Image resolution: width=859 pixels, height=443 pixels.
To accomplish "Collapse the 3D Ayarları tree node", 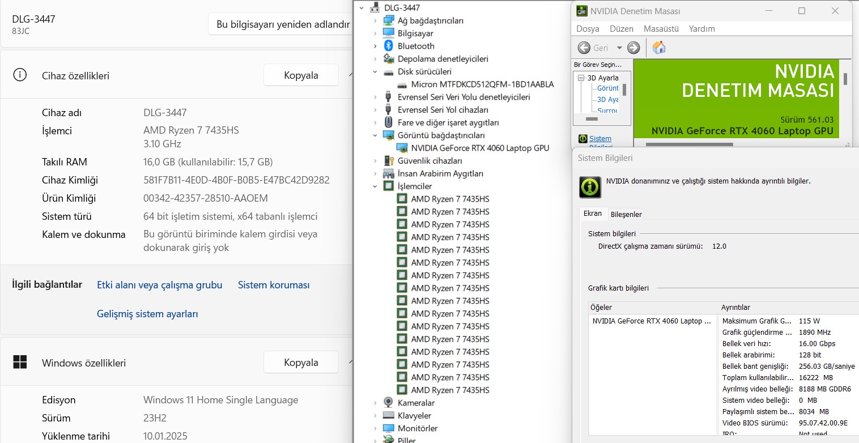I will 581,78.
